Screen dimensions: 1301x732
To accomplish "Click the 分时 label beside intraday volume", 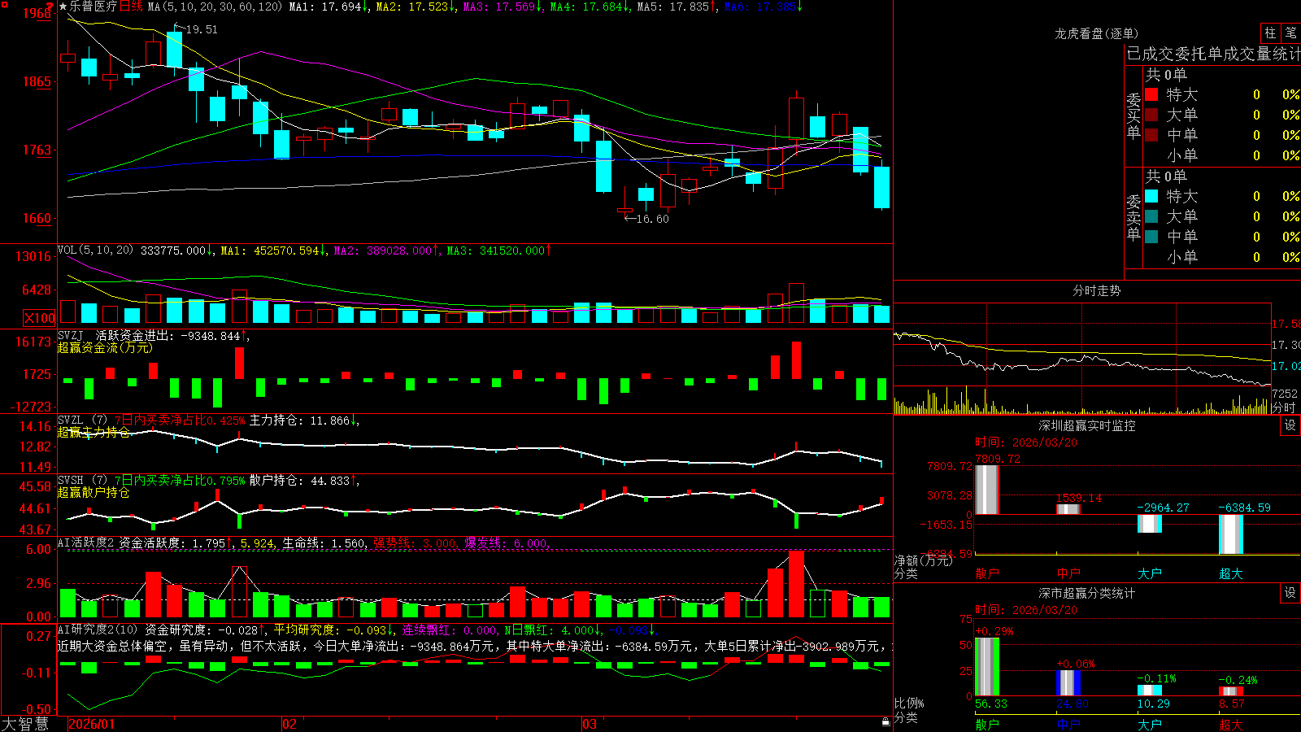I will [1284, 407].
